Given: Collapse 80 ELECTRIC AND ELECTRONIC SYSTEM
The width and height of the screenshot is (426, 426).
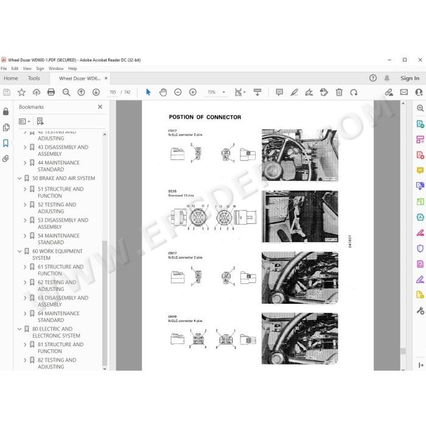Looking at the screenshot, I should tap(19, 329).
